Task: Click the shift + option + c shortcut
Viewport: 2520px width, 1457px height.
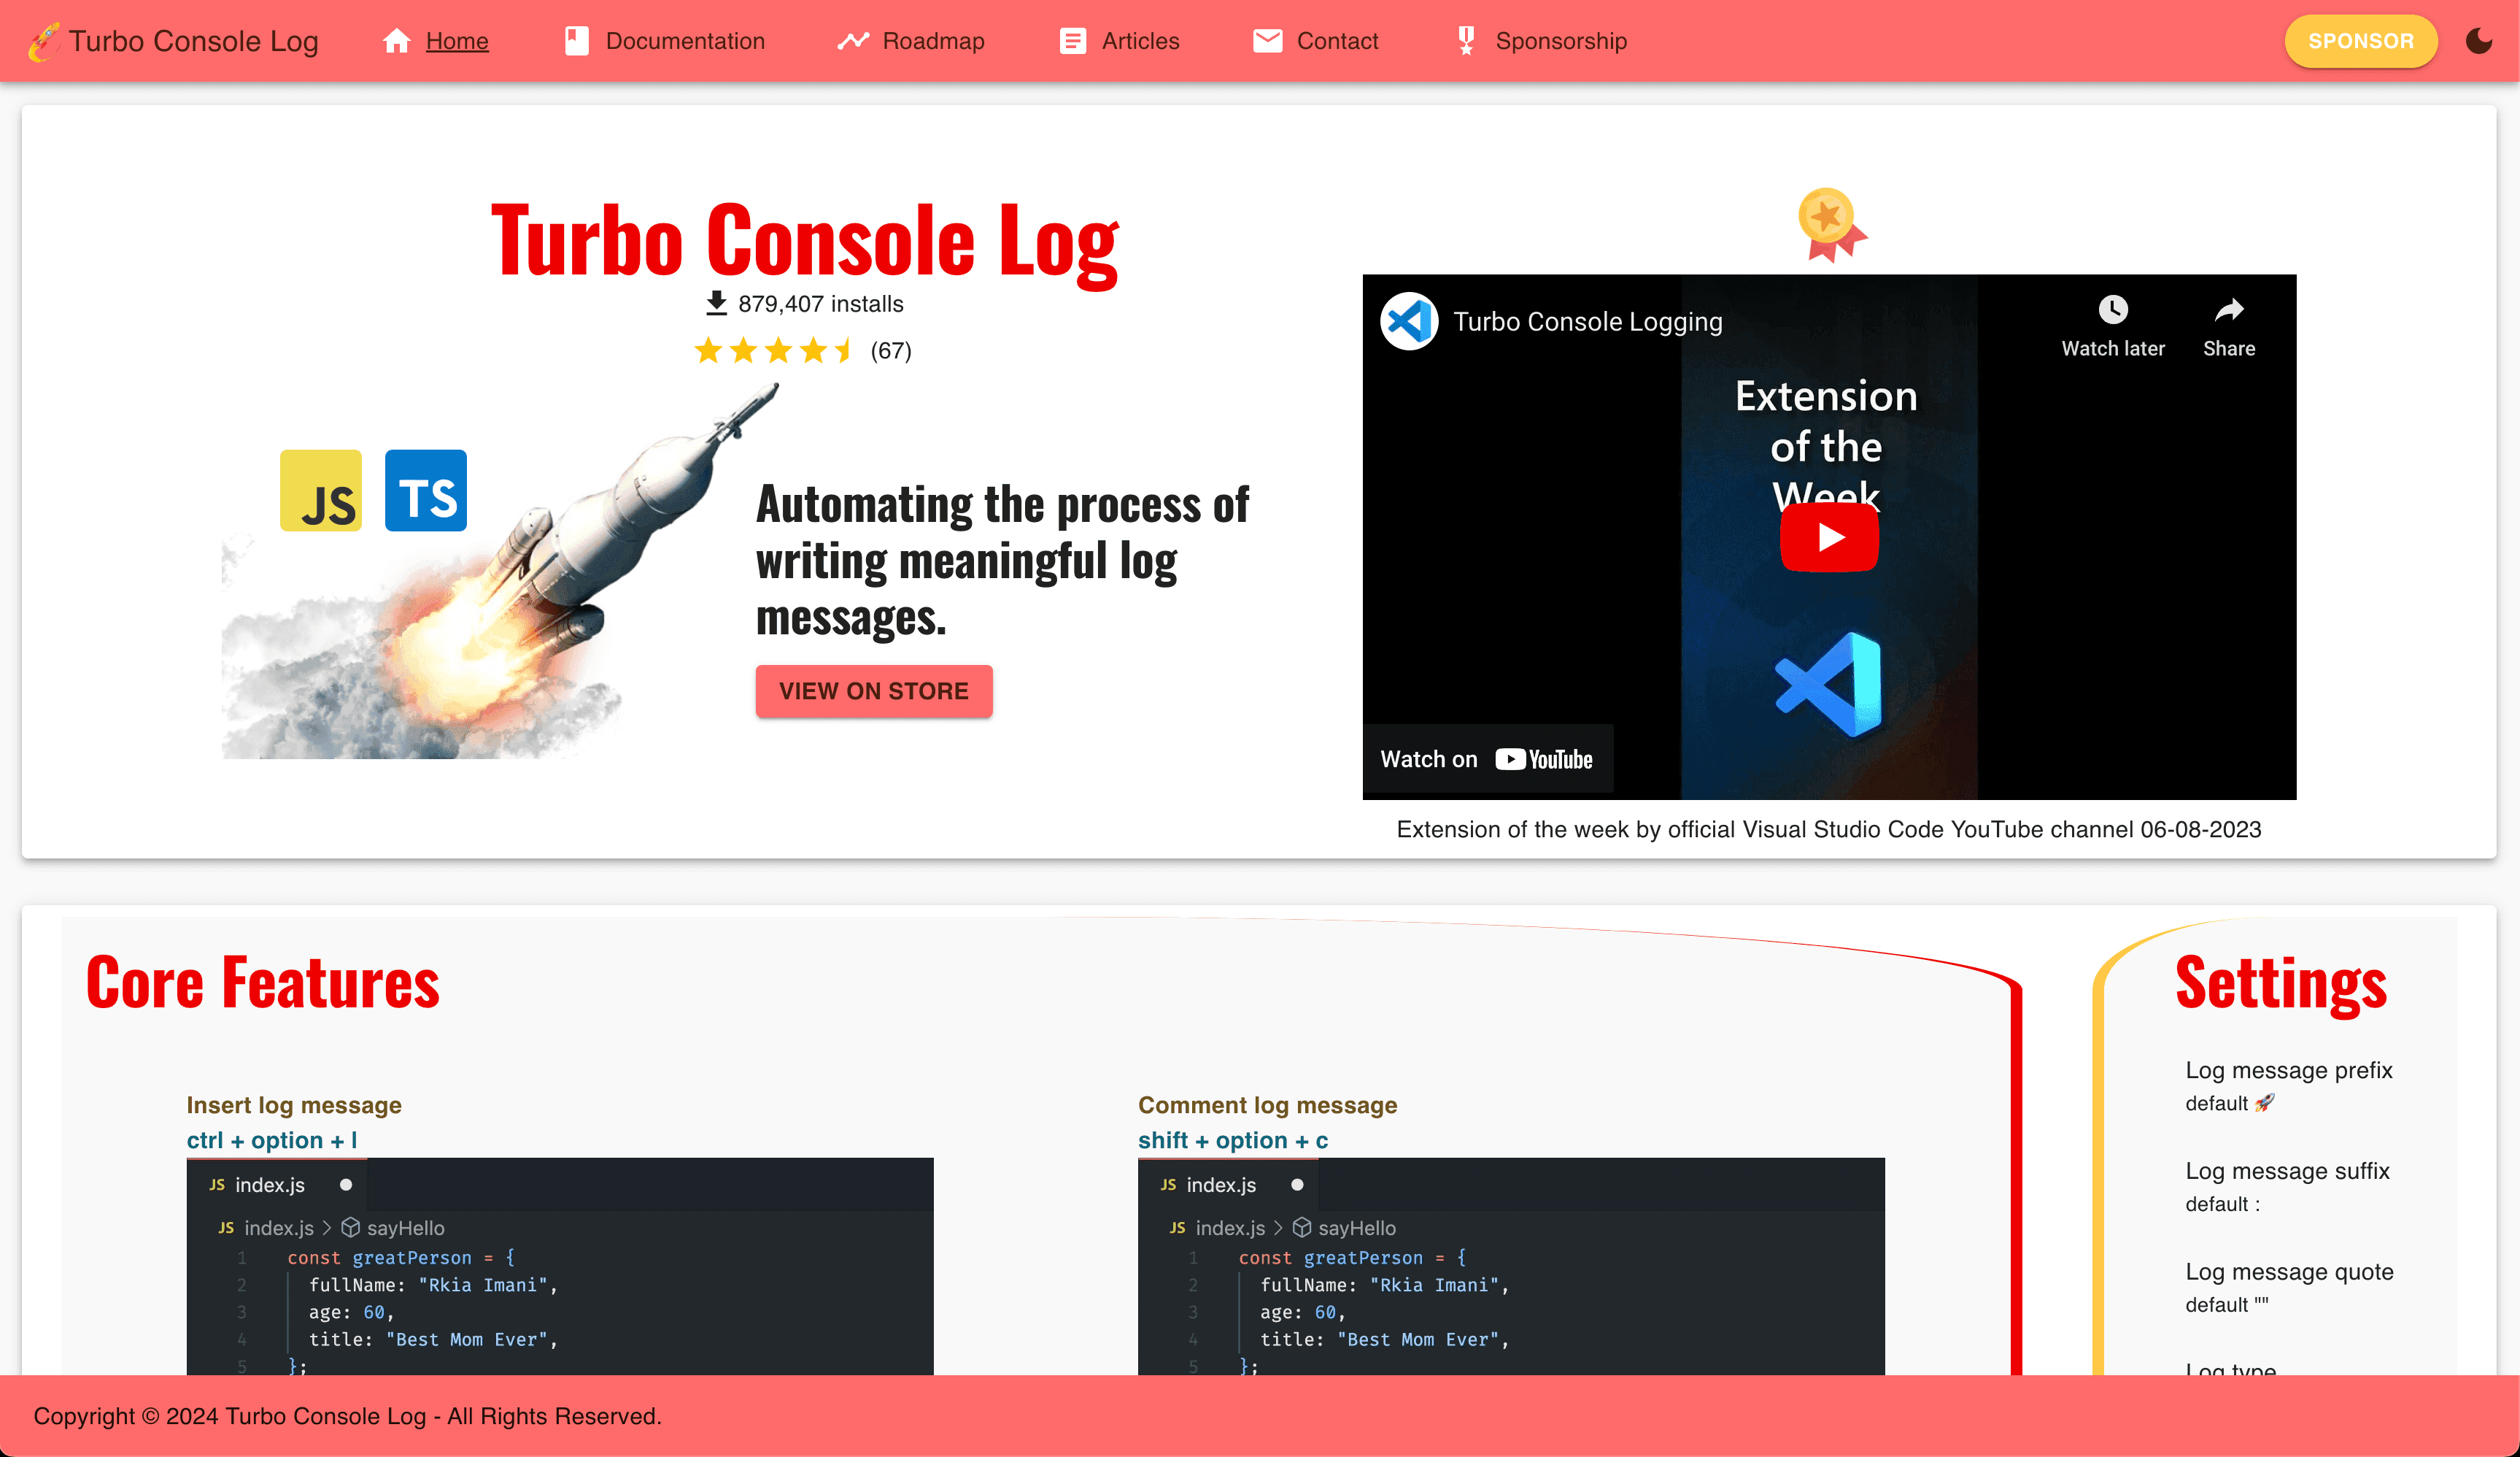Action: pos(1233,1139)
